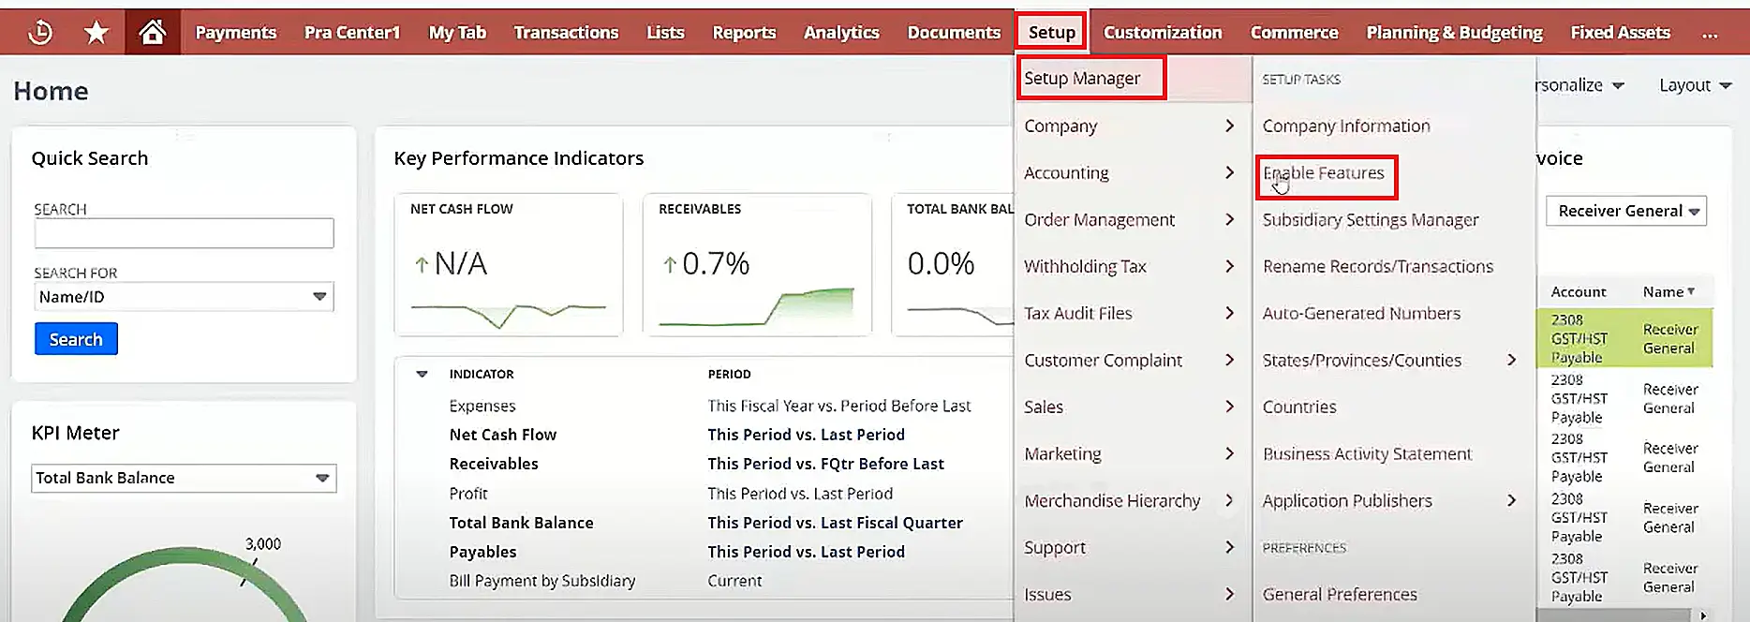Open the Receivables KPI tile

757,264
